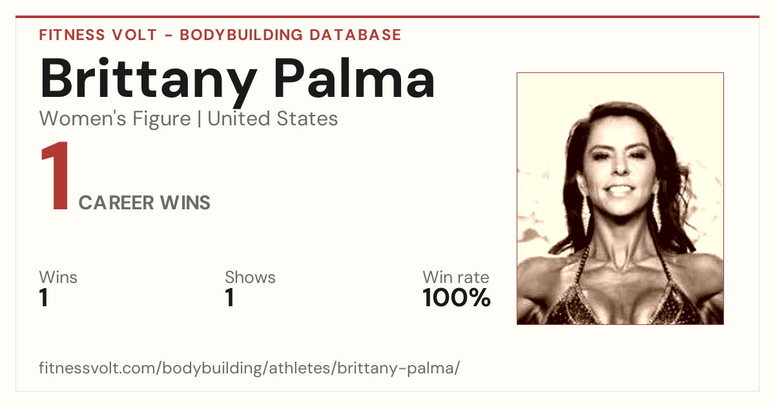Click the Shows stat label
The width and height of the screenshot is (775, 407).
pos(250,278)
